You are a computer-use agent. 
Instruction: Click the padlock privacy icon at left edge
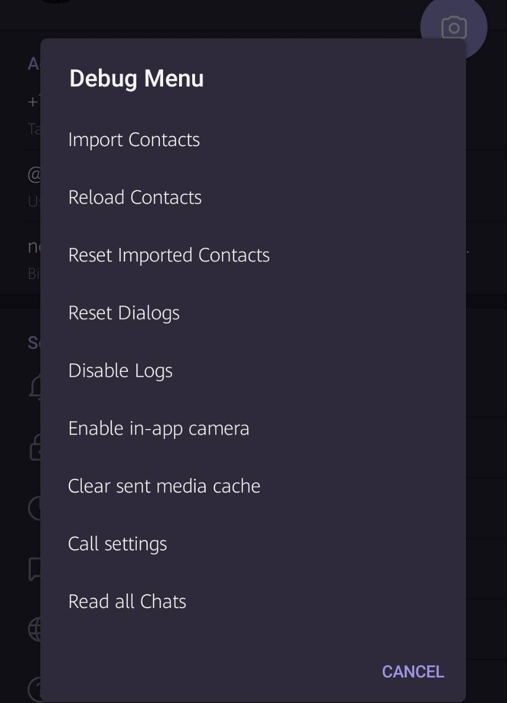(x=34, y=448)
